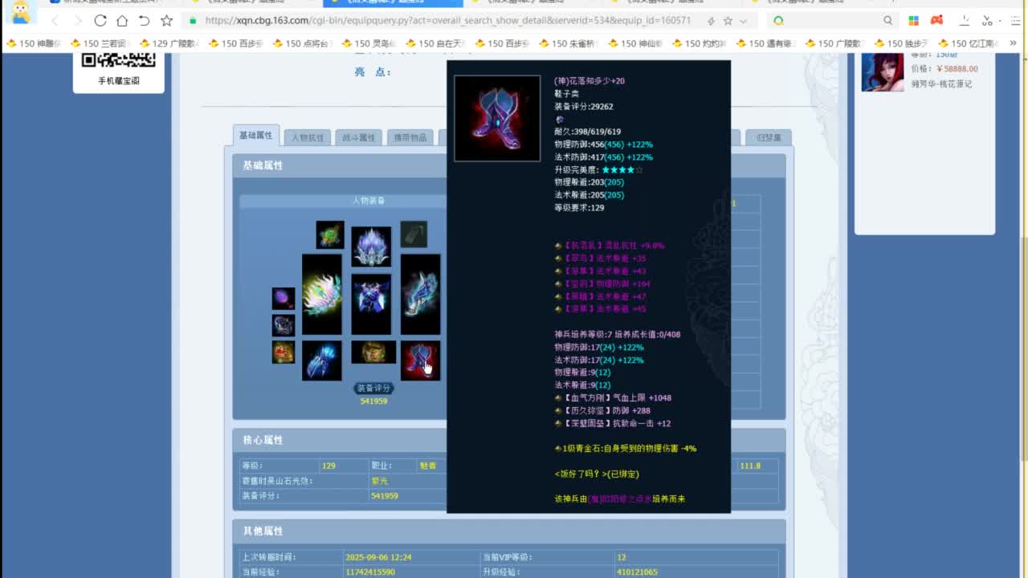The image size is (1028, 578).
Task: Click the favorite star inside the address bar
Action: (728, 21)
